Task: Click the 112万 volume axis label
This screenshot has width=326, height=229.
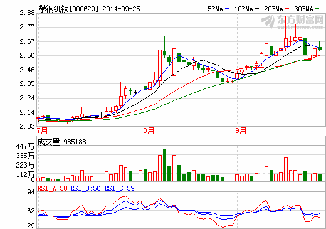Action: (25, 174)
